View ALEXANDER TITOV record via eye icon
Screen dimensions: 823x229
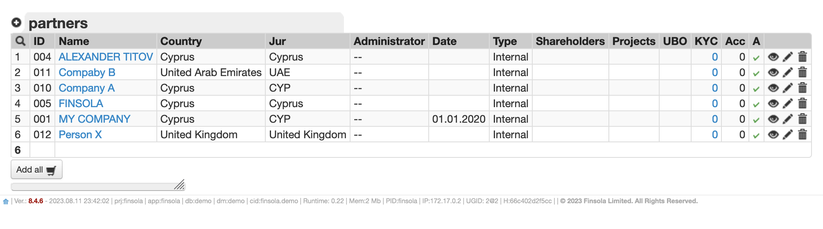(773, 57)
